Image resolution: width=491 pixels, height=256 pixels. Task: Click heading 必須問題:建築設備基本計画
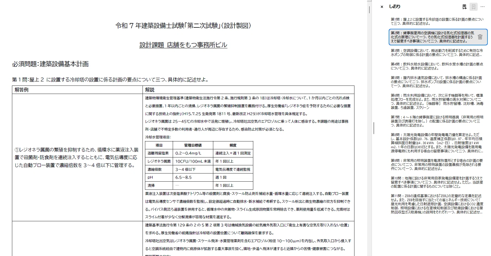(50, 64)
